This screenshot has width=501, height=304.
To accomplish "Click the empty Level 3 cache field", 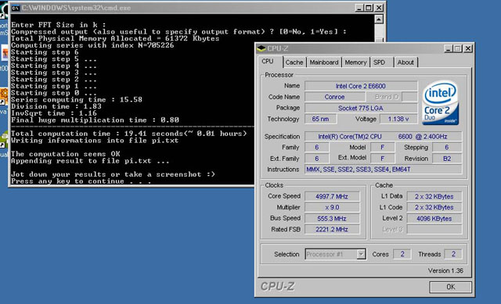I will (434, 229).
